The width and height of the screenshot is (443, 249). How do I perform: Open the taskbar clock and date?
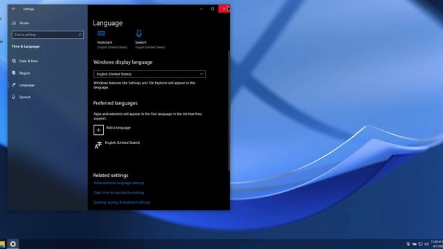(437, 244)
